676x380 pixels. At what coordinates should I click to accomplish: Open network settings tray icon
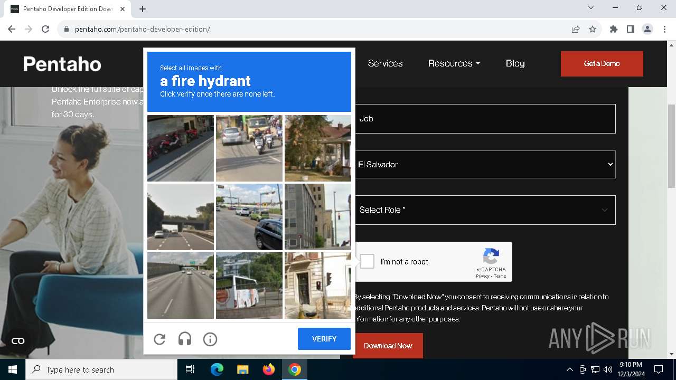pyautogui.click(x=595, y=369)
